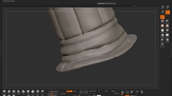The width and height of the screenshot is (172, 96).
Task: Select the Smooth brush
Action: (x=14, y=92)
